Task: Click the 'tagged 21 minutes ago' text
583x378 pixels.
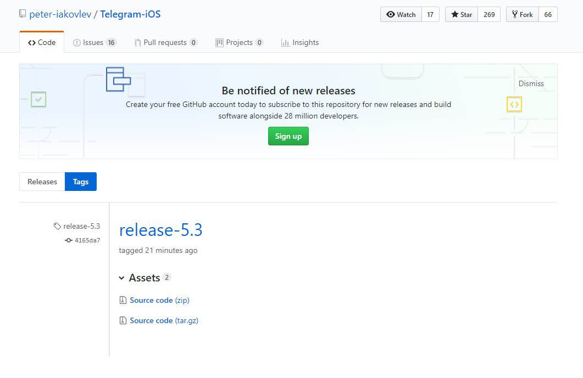Action: coord(158,251)
